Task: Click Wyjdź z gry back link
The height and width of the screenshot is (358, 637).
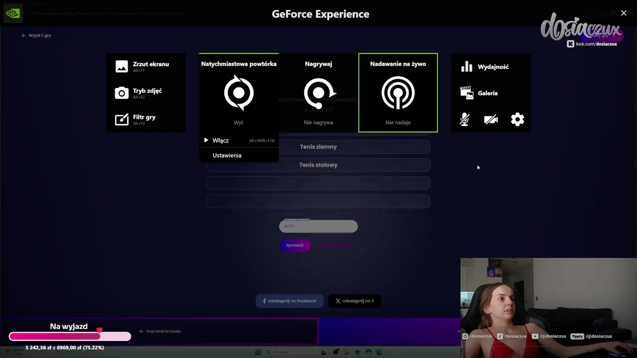Action: [x=36, y=35]
